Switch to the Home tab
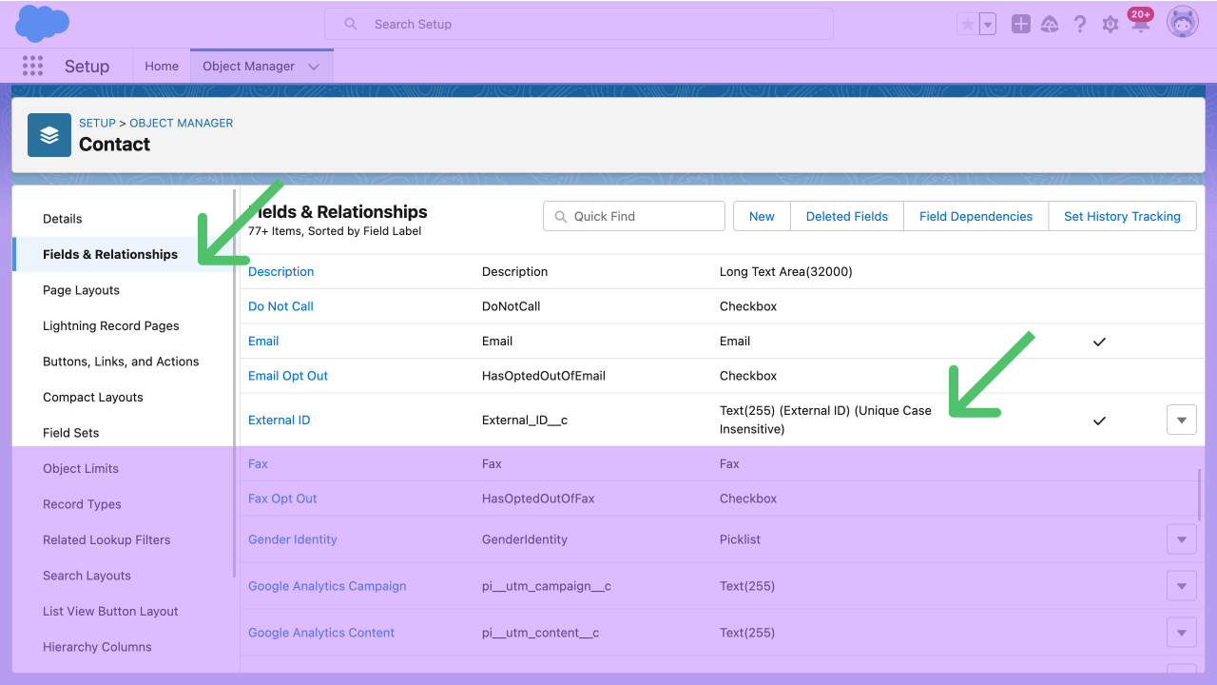This screenshot has height=685, width=1217. click(162, 66)
